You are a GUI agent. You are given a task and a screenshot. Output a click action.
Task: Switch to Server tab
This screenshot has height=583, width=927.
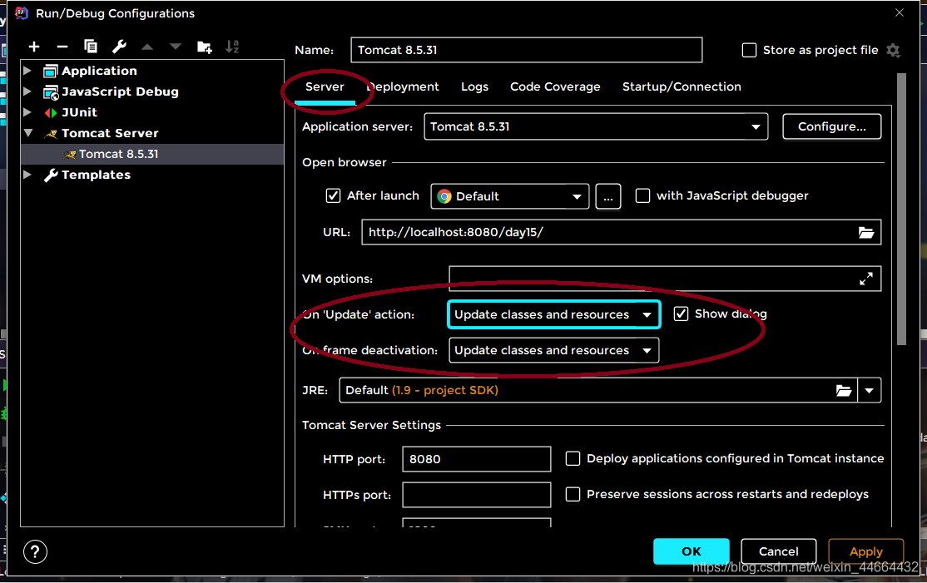point(325,86)
